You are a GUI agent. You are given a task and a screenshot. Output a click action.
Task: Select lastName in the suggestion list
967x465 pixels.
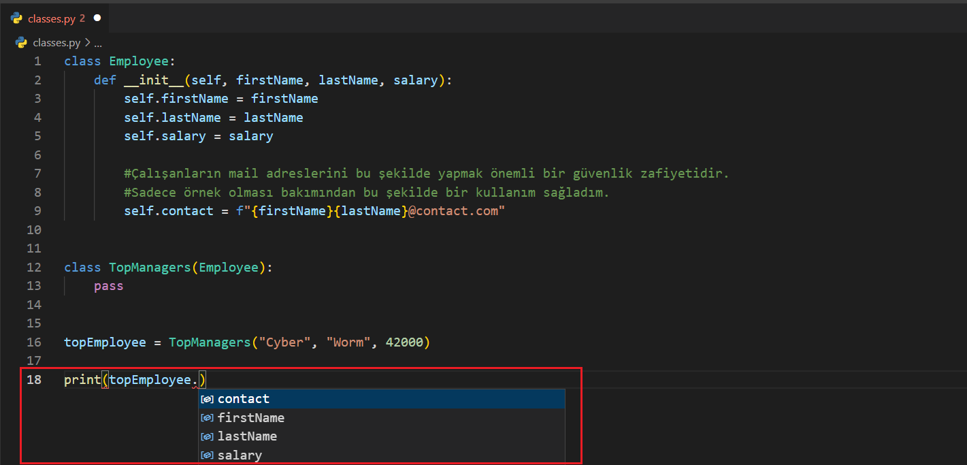(247, 436)
